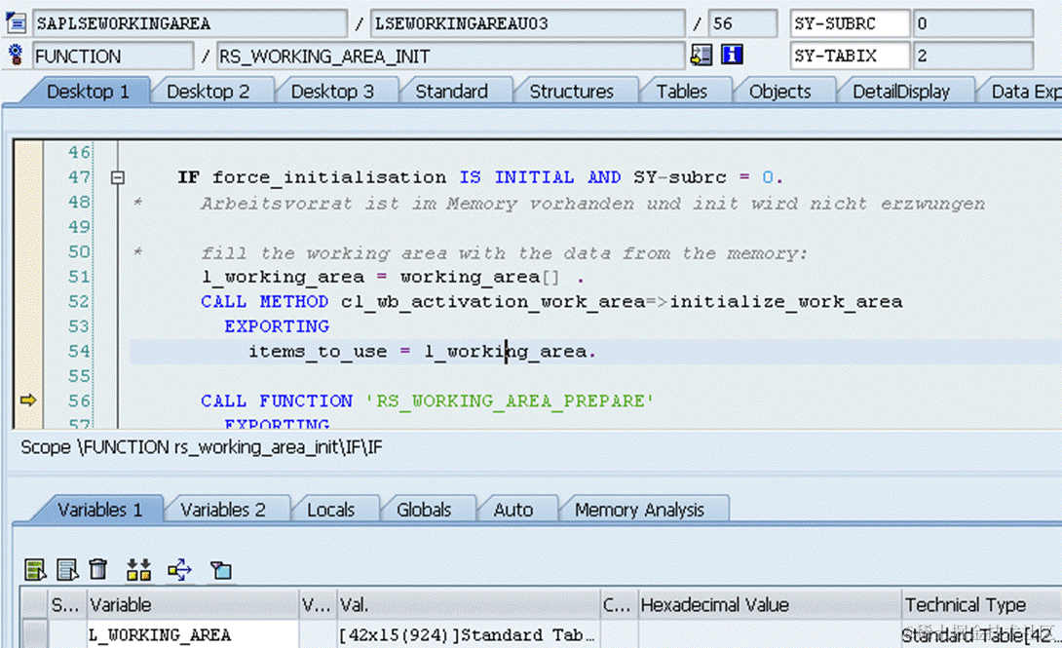Click the icon with two down arrows
1062x648 pixels.
pyautogui.click(x=139, y=570)
